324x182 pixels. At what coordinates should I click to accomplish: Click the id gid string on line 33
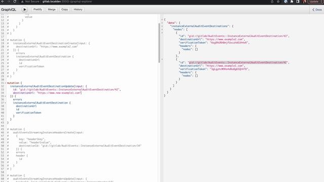pos(69,89)
